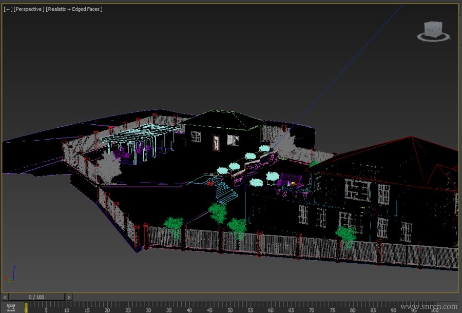Open the Mini Curve Editor icon
Image resolution: width=462 pixels, height=313 pixels.
coord(11,307)
